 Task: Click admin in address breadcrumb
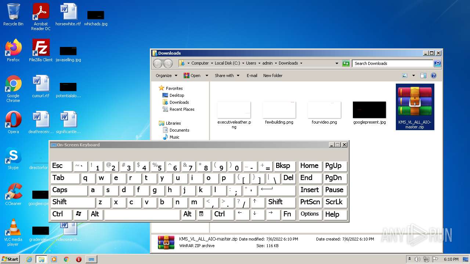click(267, 63)
